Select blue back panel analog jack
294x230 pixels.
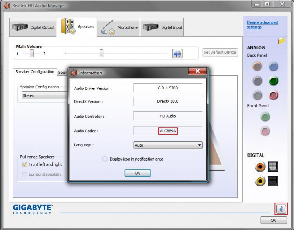click(x=273, y=66)
